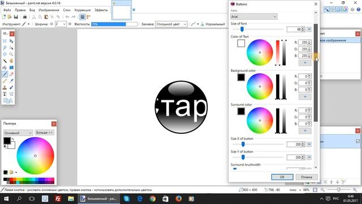Select the Move Selected Pixels tool

click(x=11, y=41)
